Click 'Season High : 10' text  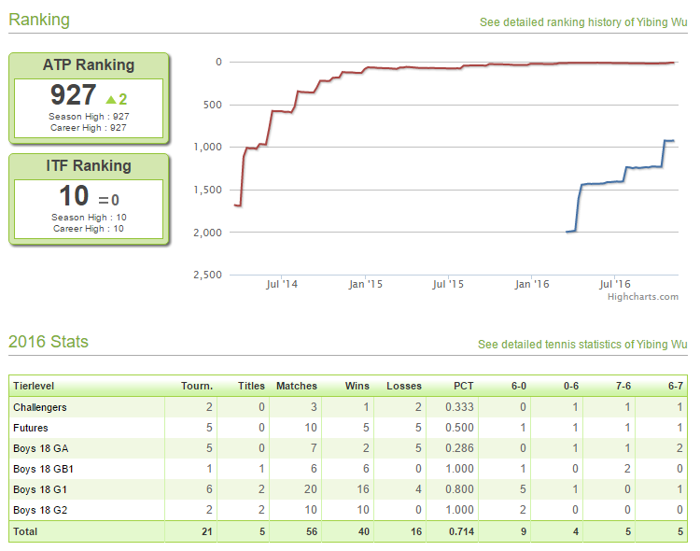[x=89, y=218]
